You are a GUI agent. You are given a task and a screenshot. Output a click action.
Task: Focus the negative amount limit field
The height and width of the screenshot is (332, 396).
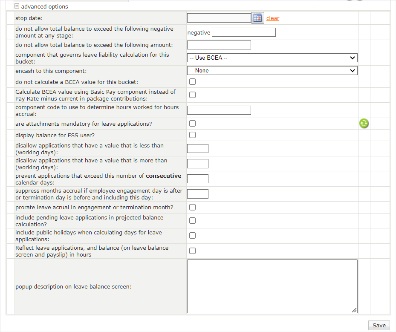(x=243, y=32)
